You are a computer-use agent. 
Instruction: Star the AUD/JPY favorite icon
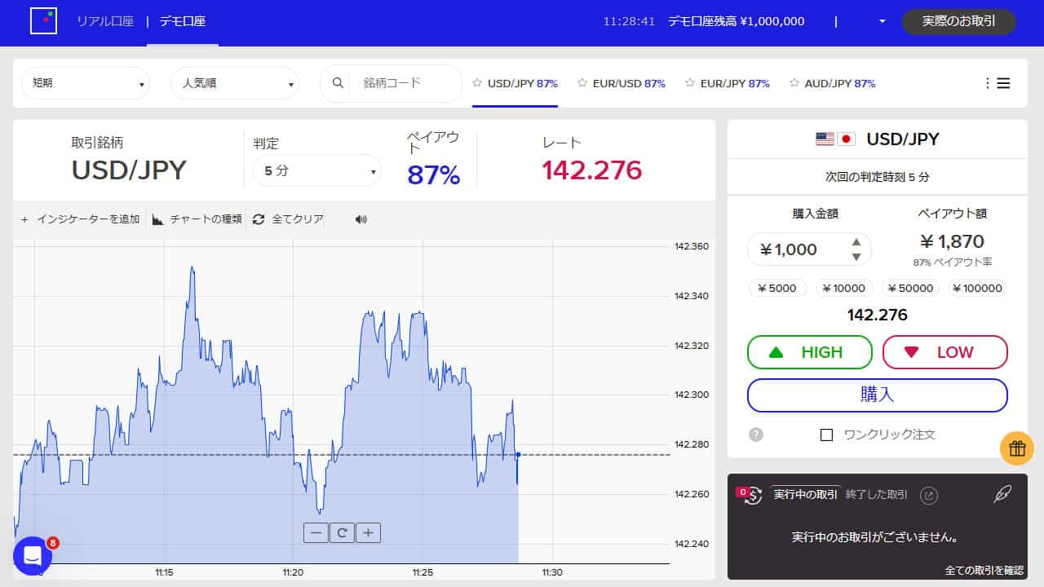(794, 83)
